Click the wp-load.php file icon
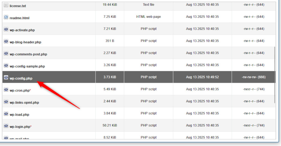281x146 pixels. click(6, 114)
